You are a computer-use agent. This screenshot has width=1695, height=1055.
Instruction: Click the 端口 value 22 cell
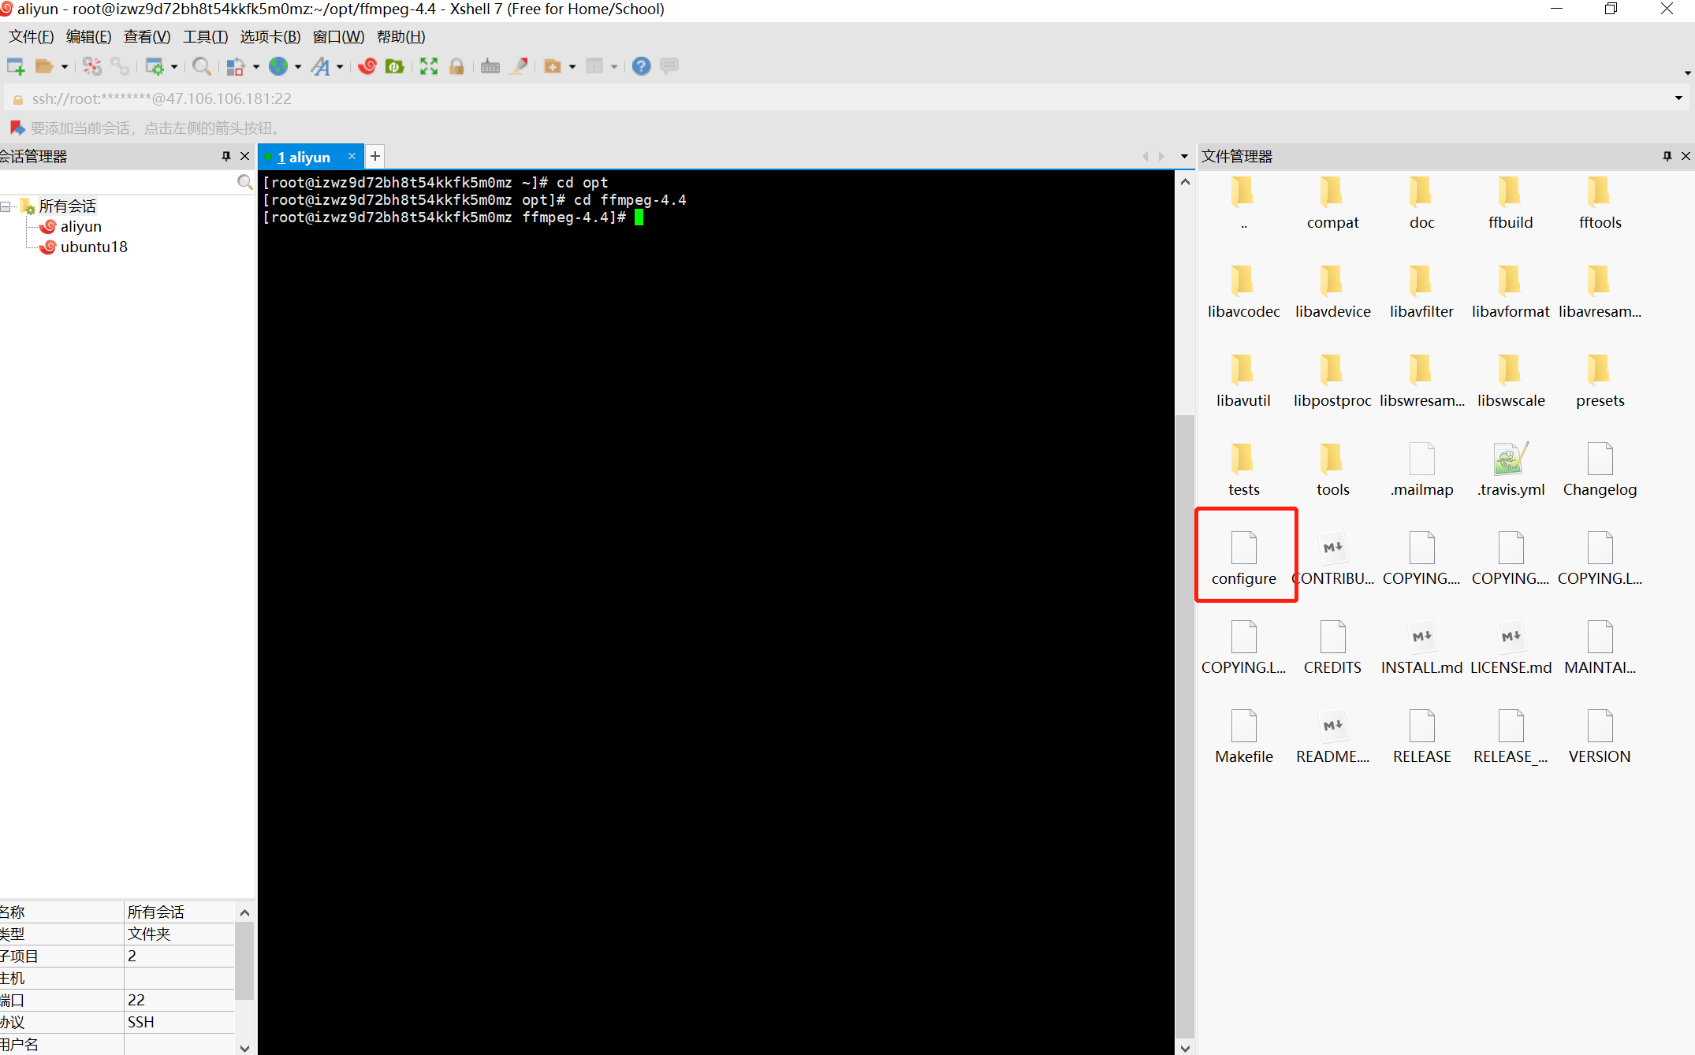click(180, 1000)
